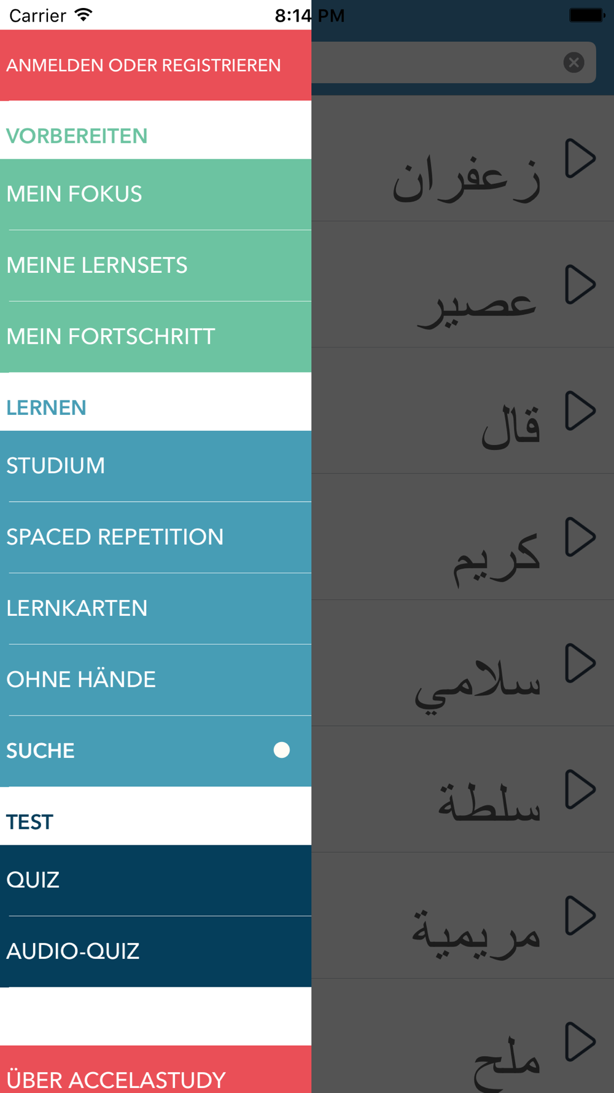Play audio for the word زعفران
Screen dimensions: 614x1093
click(x=580, y=159)
